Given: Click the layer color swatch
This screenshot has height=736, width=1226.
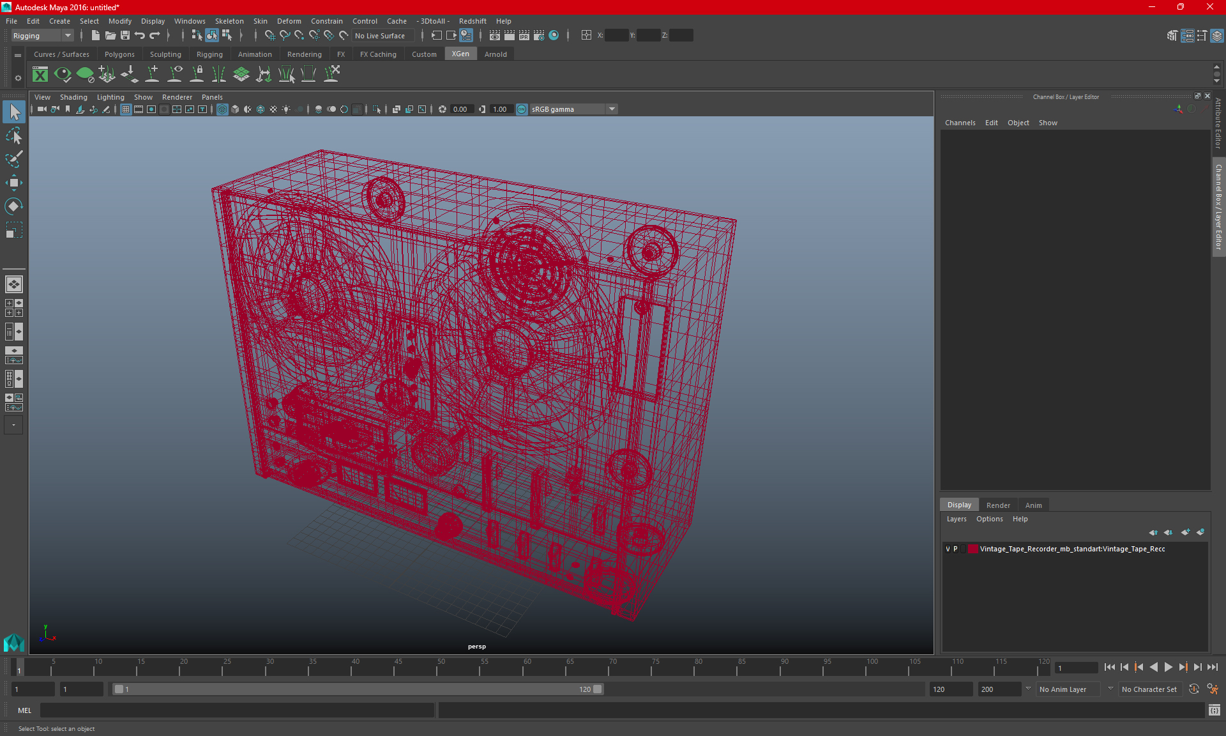Looking at the screenshot, I should point(972,549).
